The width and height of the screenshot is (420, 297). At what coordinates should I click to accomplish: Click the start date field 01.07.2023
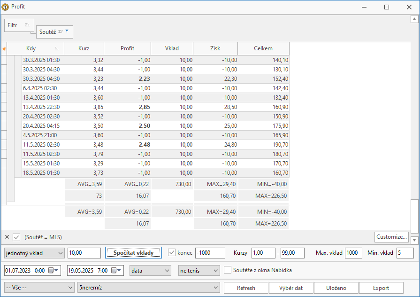click(x=32, y=270)
